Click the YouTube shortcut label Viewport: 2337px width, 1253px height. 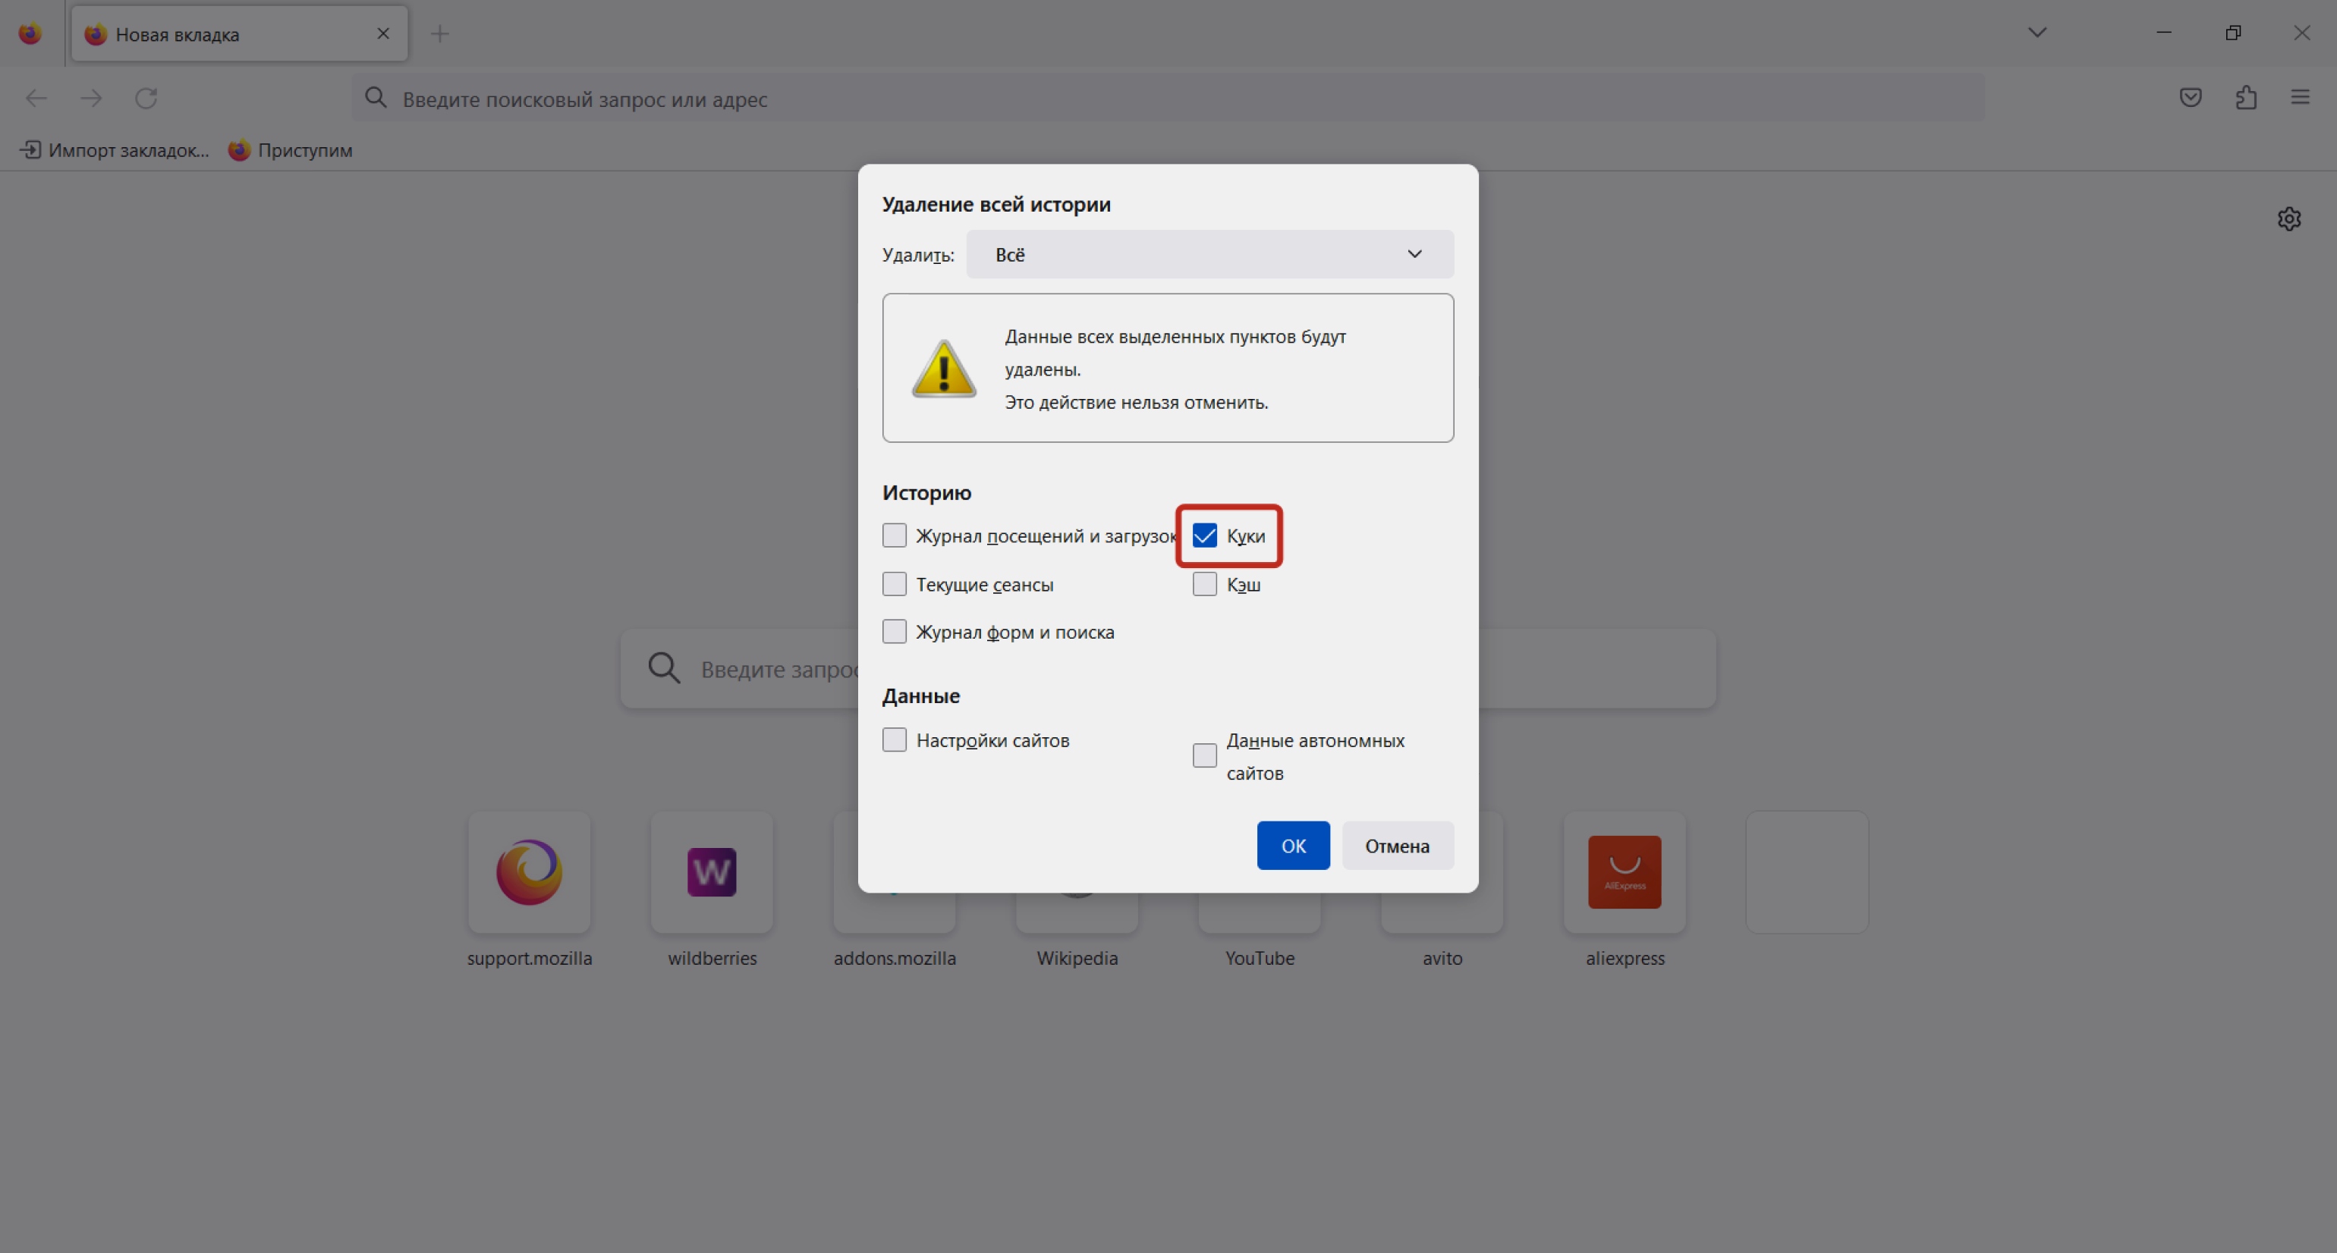coord(1260,959)
